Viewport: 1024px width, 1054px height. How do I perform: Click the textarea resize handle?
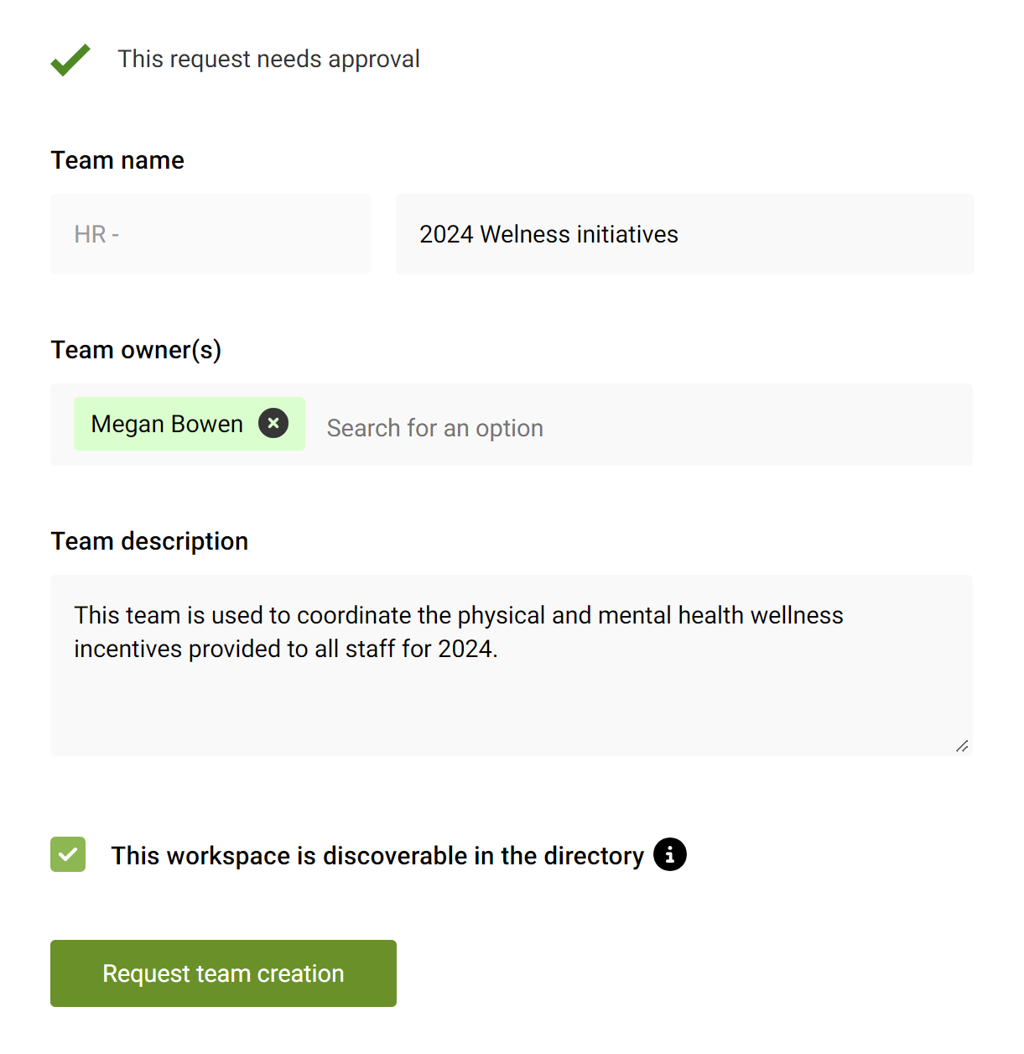coord(962,745)
